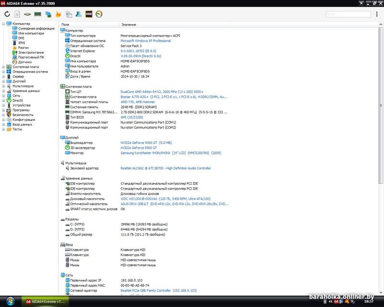This screenshot has width=384, height=307.
Task: Open the gauge SensorPanel toolbar icon
Action: click(99, 14)
